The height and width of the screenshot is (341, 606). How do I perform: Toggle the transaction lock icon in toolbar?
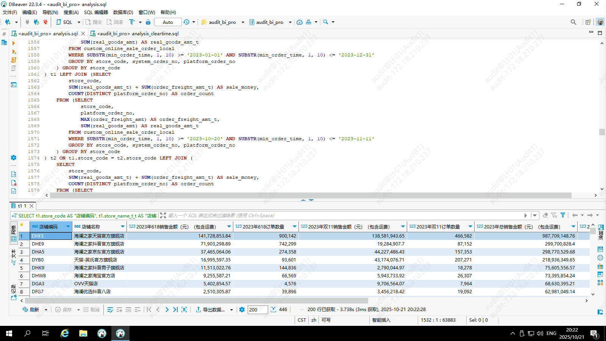click(x=148, y=22)
